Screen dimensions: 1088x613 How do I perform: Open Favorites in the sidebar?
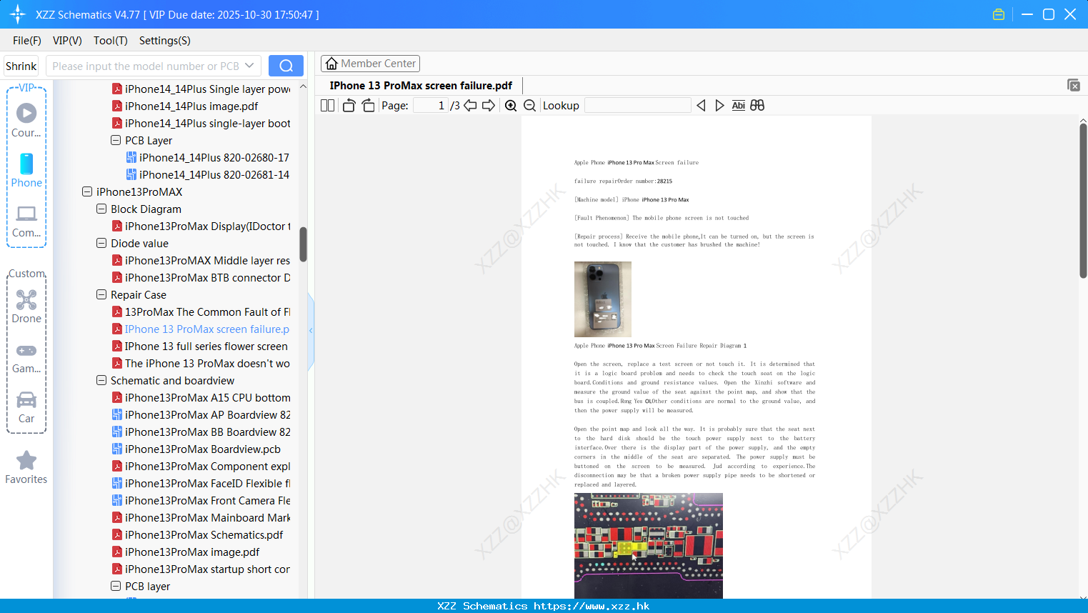pos(26,468)
